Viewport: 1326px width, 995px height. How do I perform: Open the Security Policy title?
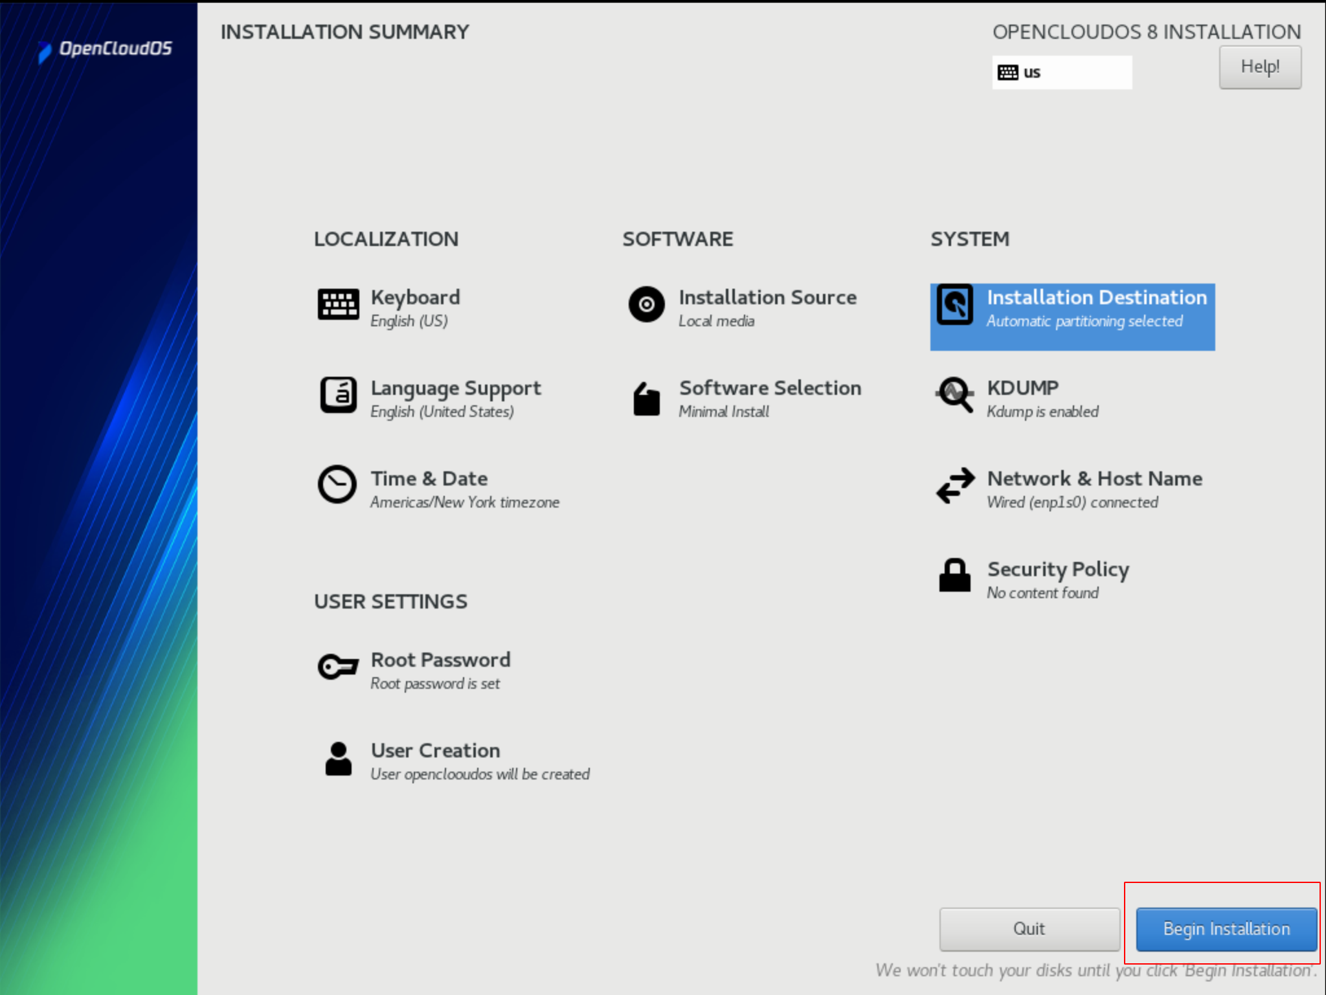point(1058,570)
